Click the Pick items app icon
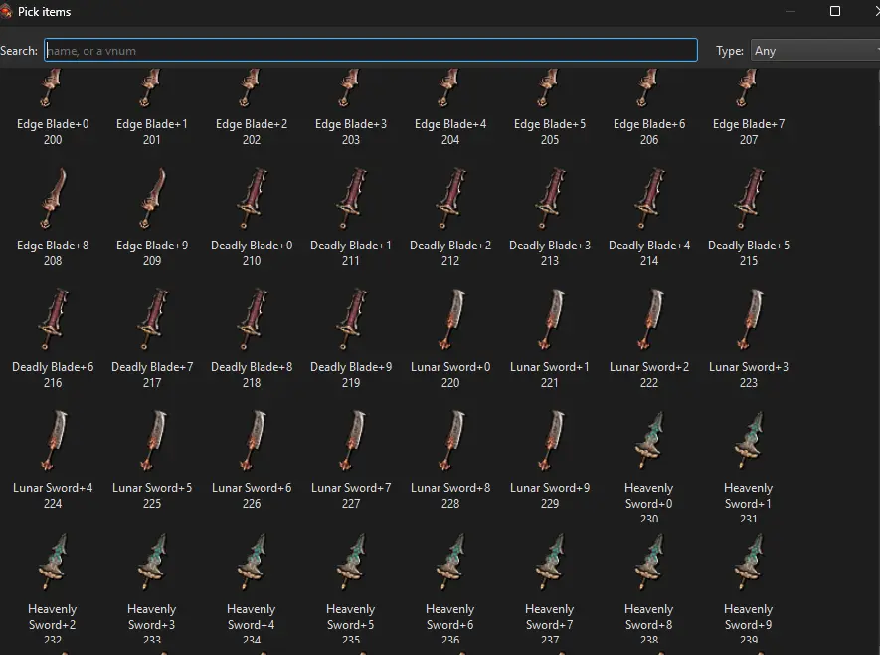 (x=6, y=11)
